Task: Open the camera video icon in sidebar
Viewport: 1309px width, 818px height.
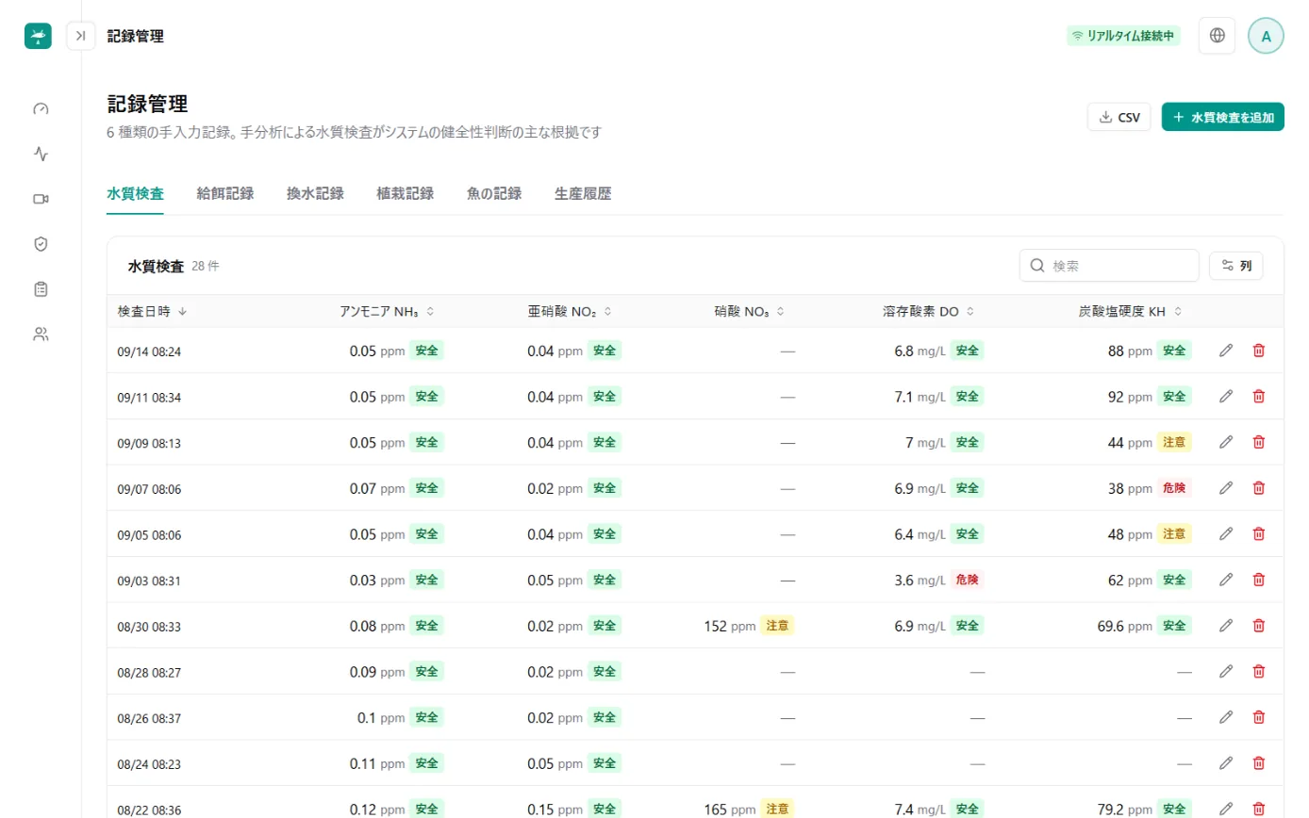Action: click(x=41, y=199)
